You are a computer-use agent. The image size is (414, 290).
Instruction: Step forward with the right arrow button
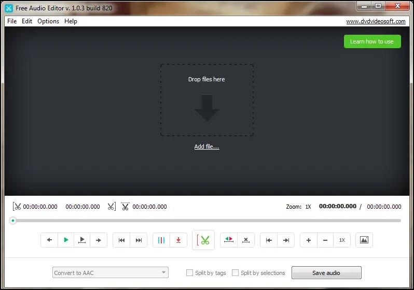pos(99,240)
